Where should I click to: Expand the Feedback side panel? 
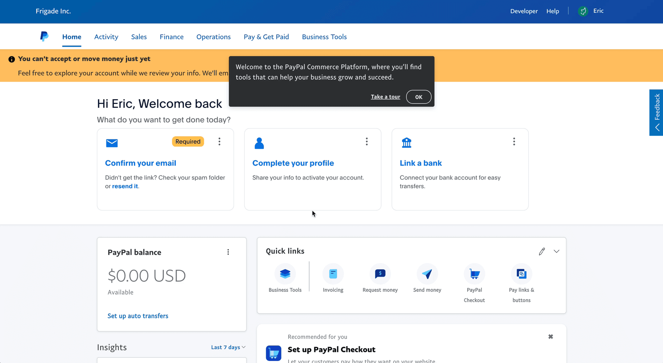656,113
